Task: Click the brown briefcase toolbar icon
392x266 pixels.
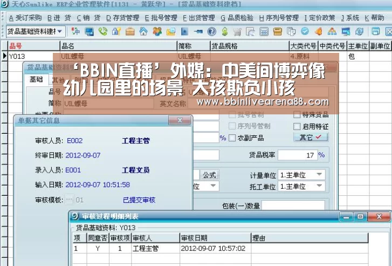Action: pyautogui.click(x=130, y=31)
